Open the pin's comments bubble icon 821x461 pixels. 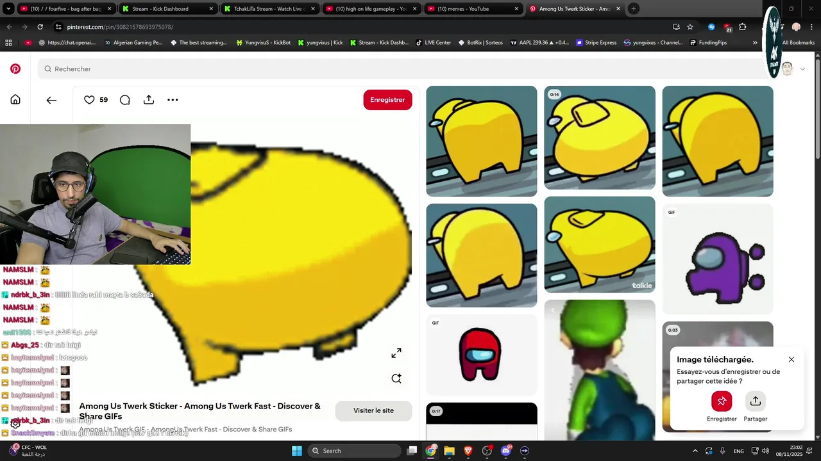pyautogui.click(x=125, y=100)
